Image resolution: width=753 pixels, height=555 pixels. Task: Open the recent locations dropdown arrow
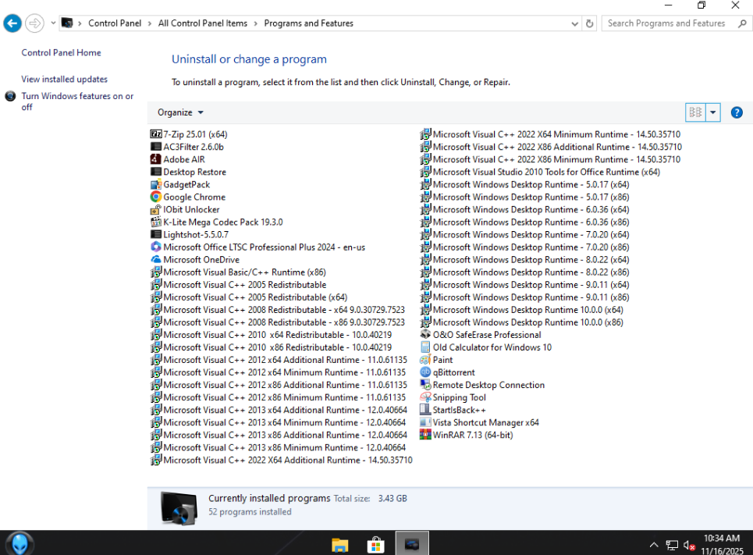click(53, 23)
